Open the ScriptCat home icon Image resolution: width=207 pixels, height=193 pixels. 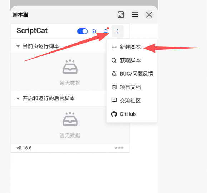click(x=94, y=31)
